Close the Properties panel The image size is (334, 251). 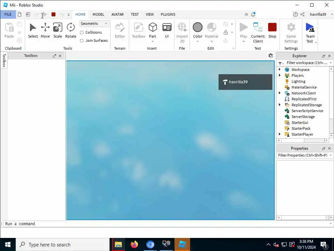(x=329, y=148)
